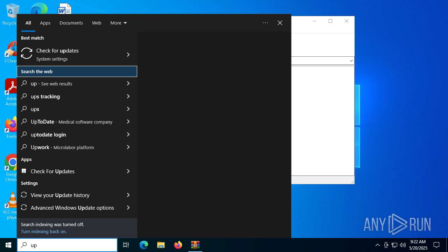Viewport: 448px width, 252px height.
Task: Click the Check for updates sync icon
Action: point(27,53)
